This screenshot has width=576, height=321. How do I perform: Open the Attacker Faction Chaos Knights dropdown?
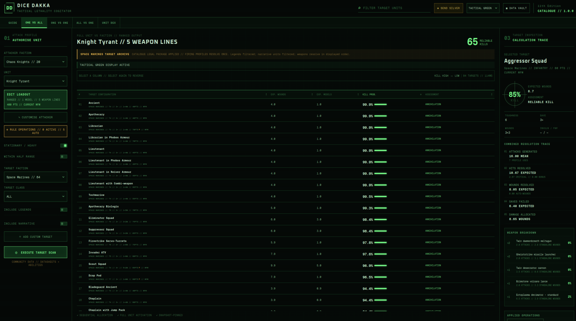[x=36, y=62]
